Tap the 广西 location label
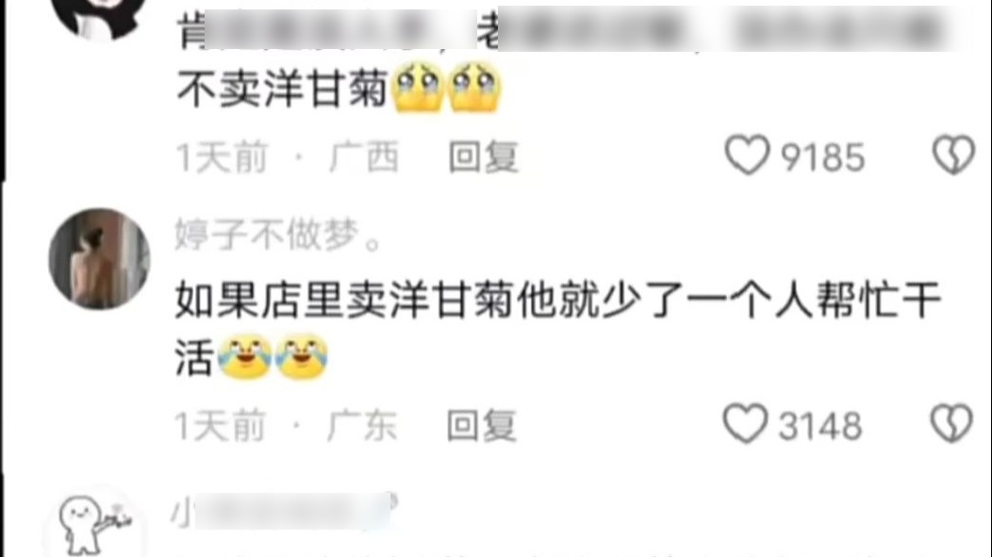Screen dimensions: 992x557 364,156
